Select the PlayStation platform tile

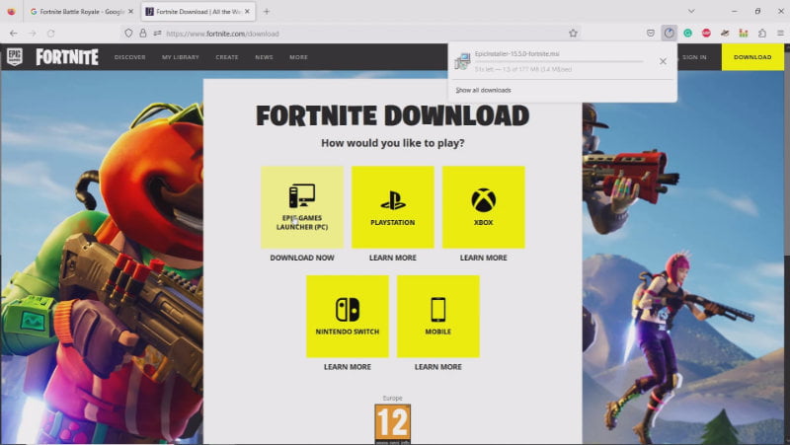[x=393, y=207]
